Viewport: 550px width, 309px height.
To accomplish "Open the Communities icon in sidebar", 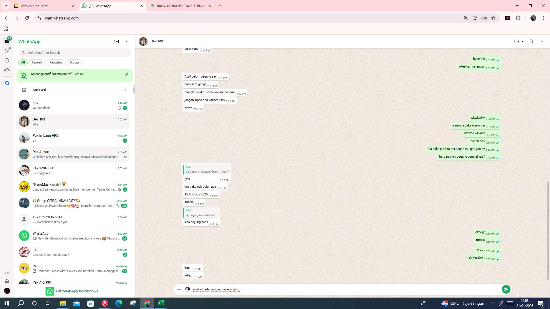I will coord(7,70).
